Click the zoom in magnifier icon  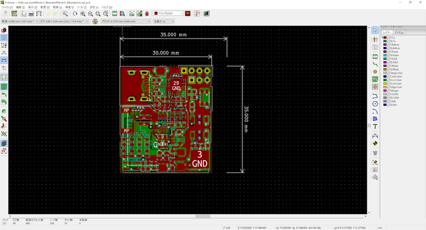click(83, 14)
